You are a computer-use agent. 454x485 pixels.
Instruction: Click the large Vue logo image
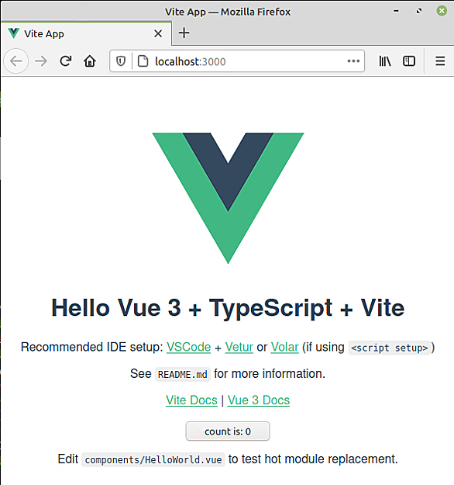[x=229, y=198]
